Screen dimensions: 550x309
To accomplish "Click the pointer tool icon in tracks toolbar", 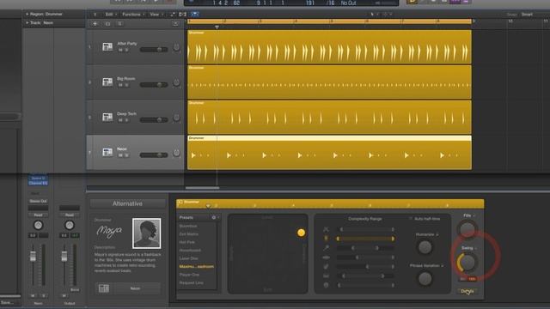I will pos(372,15).
